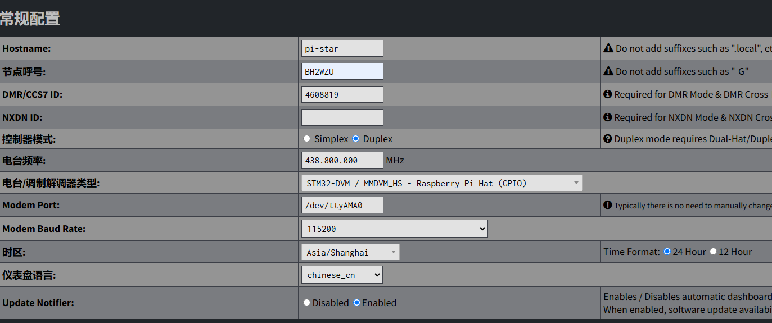This screenshot has height=323, width=772.
Task: Click question mark icon for Duplex mode
Action: (607, 139)
